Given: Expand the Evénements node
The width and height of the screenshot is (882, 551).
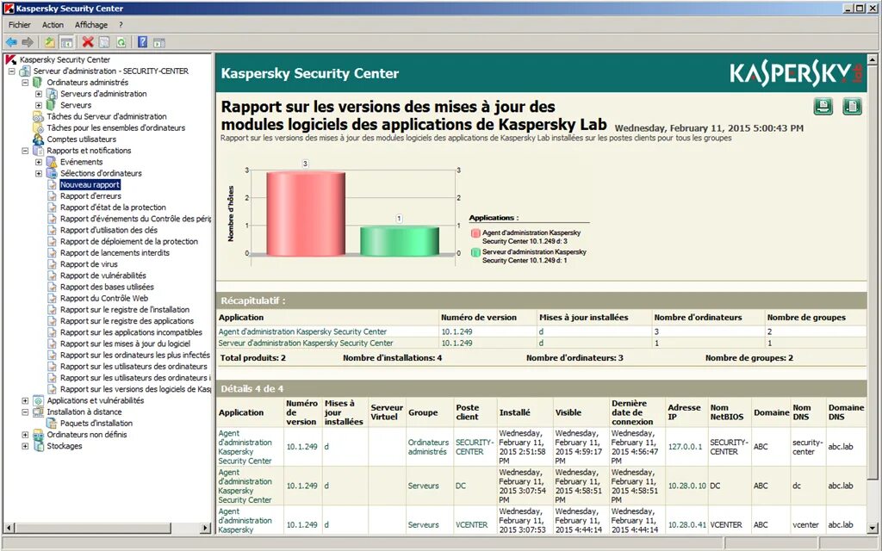Looking at the screenshot, I should [x=38, y=162].
